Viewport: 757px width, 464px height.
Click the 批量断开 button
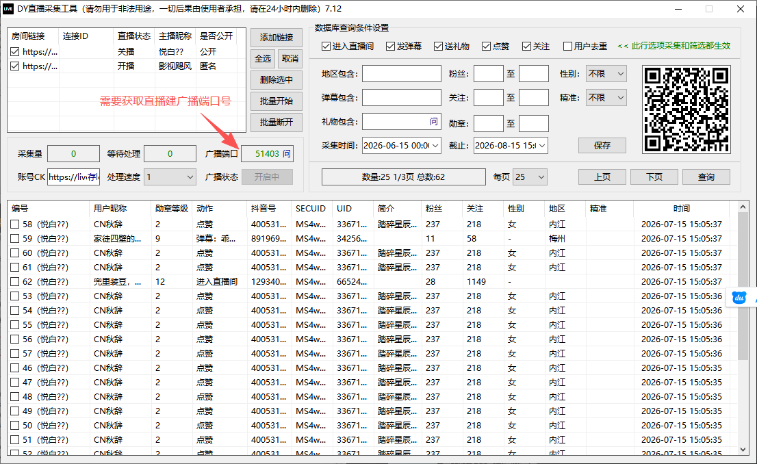[x=276, y=122]
